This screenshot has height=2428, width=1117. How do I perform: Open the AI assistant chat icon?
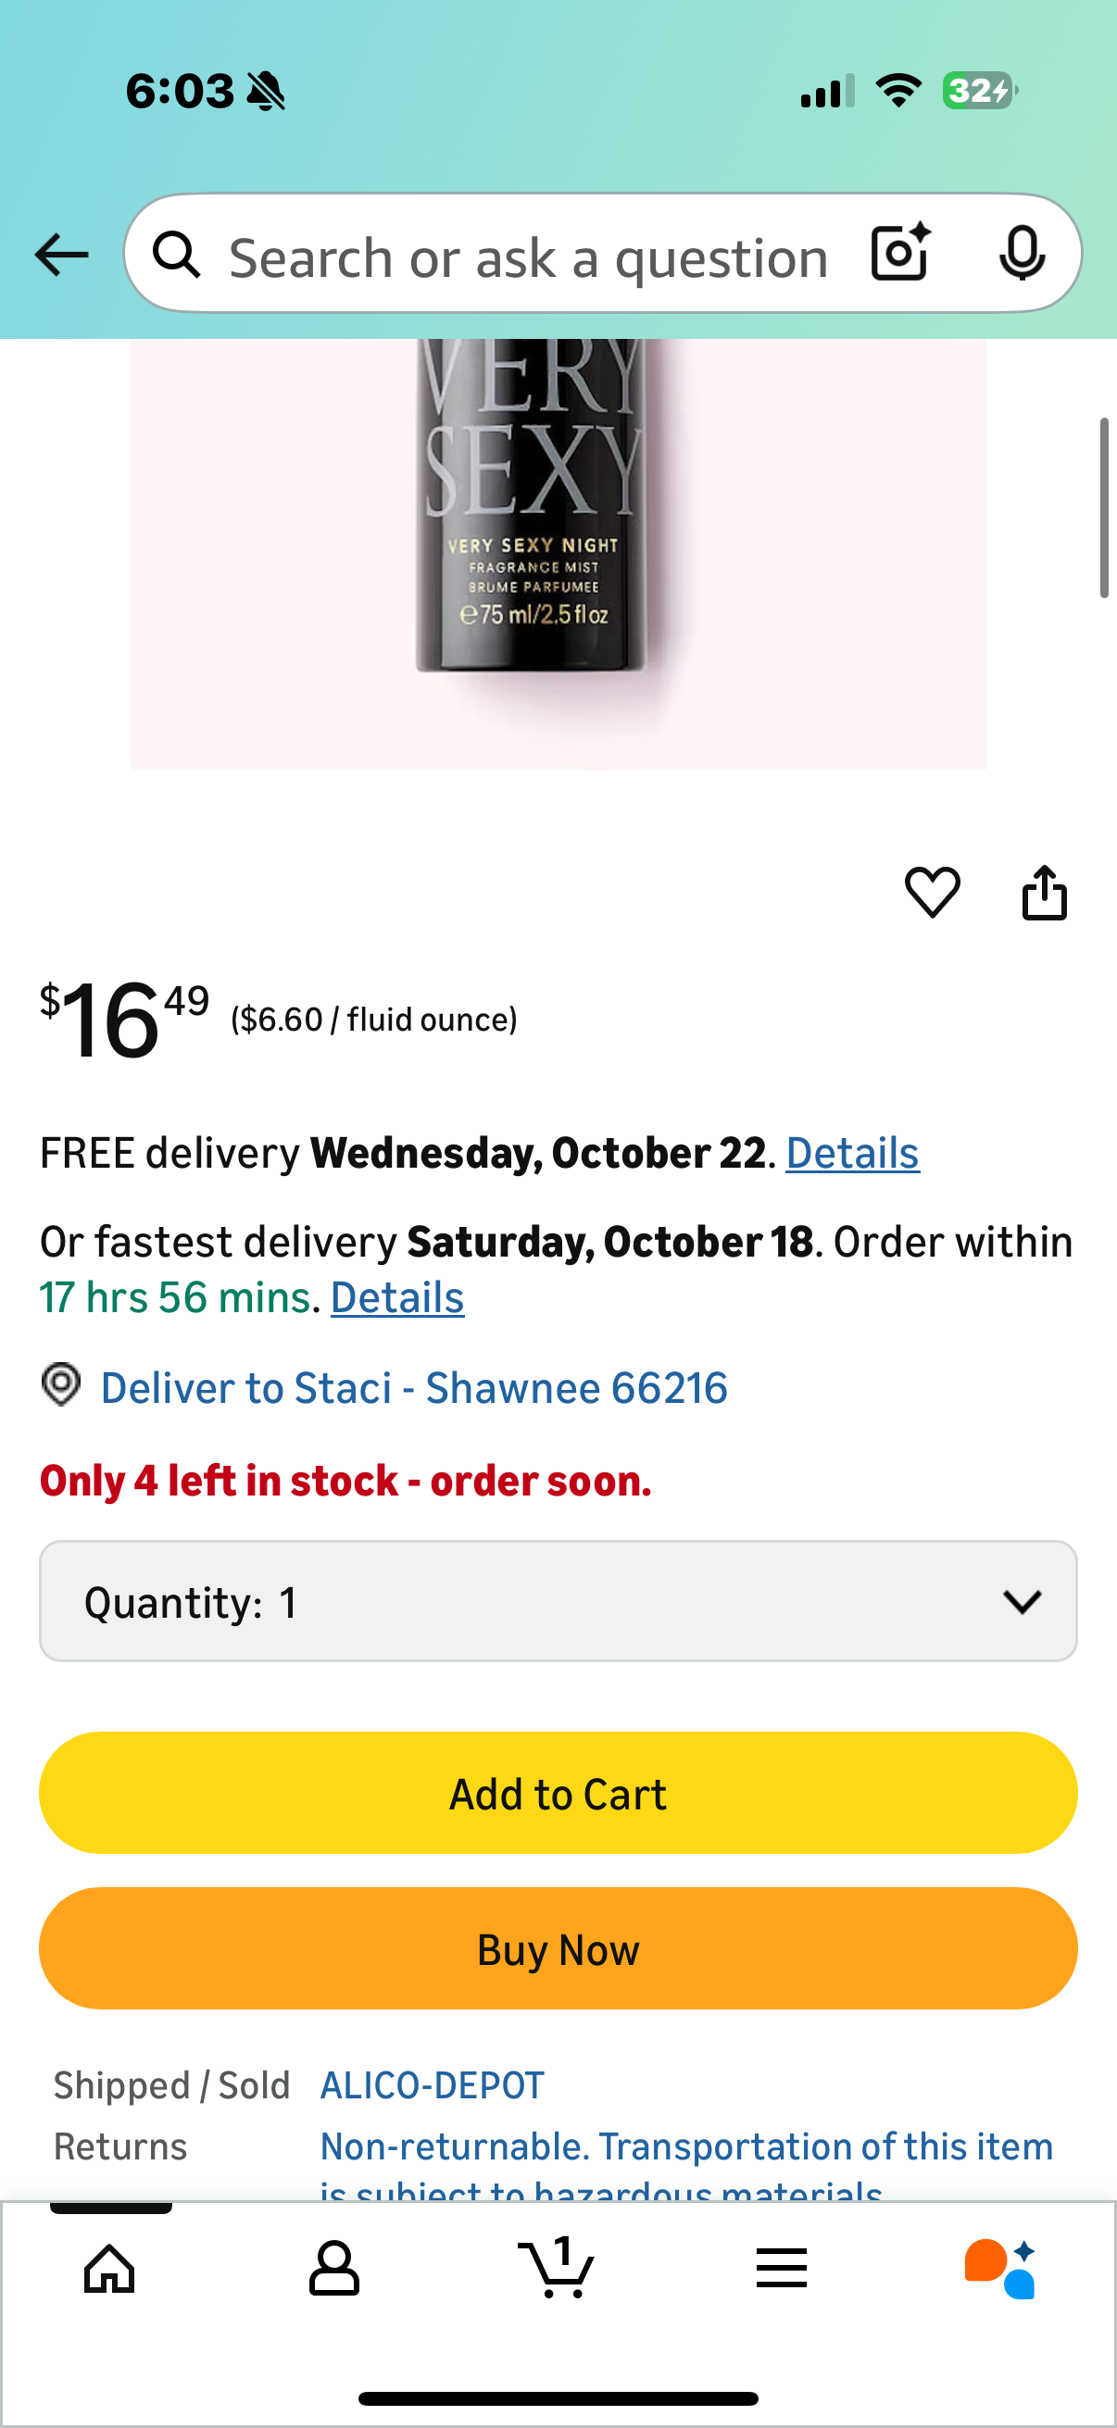tap(1000, 2268)
